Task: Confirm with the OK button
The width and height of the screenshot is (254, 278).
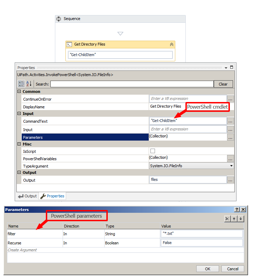Action: click(x=208, y=269)
